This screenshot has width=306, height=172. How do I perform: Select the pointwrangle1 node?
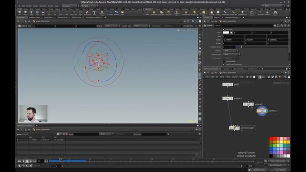tap(234, 128)
